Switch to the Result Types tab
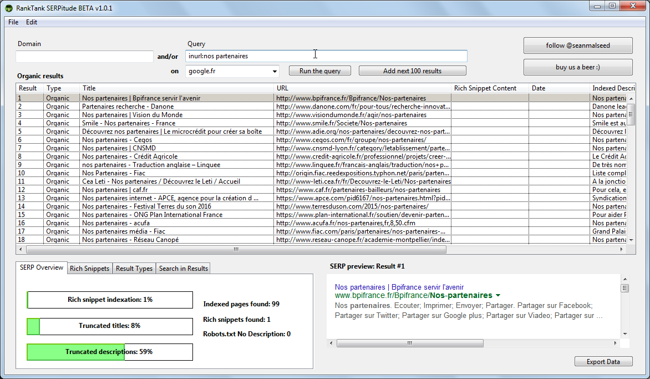Screen dimensions: 650x379 [134, 269]
